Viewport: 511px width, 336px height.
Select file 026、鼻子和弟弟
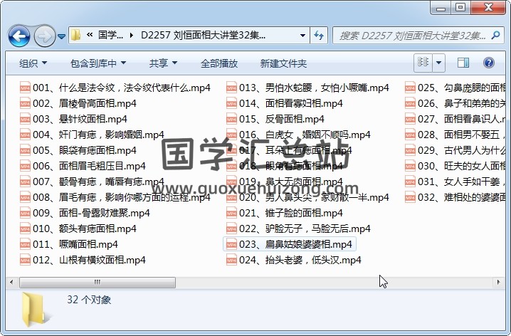coord(455,103)
